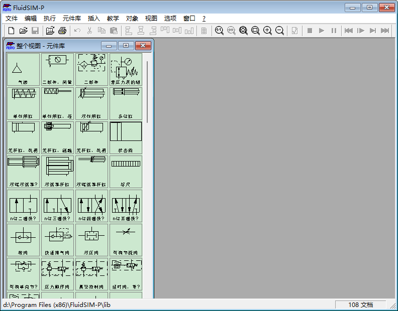Click align left toolbar icon
398x311 pixels.
[x=129, y=31]
